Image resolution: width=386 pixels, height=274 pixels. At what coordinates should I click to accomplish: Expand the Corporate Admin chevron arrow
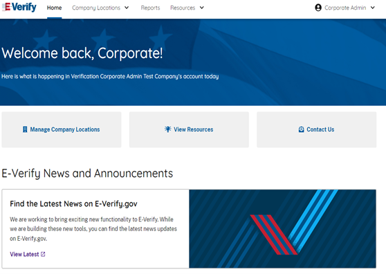[373, 8]
